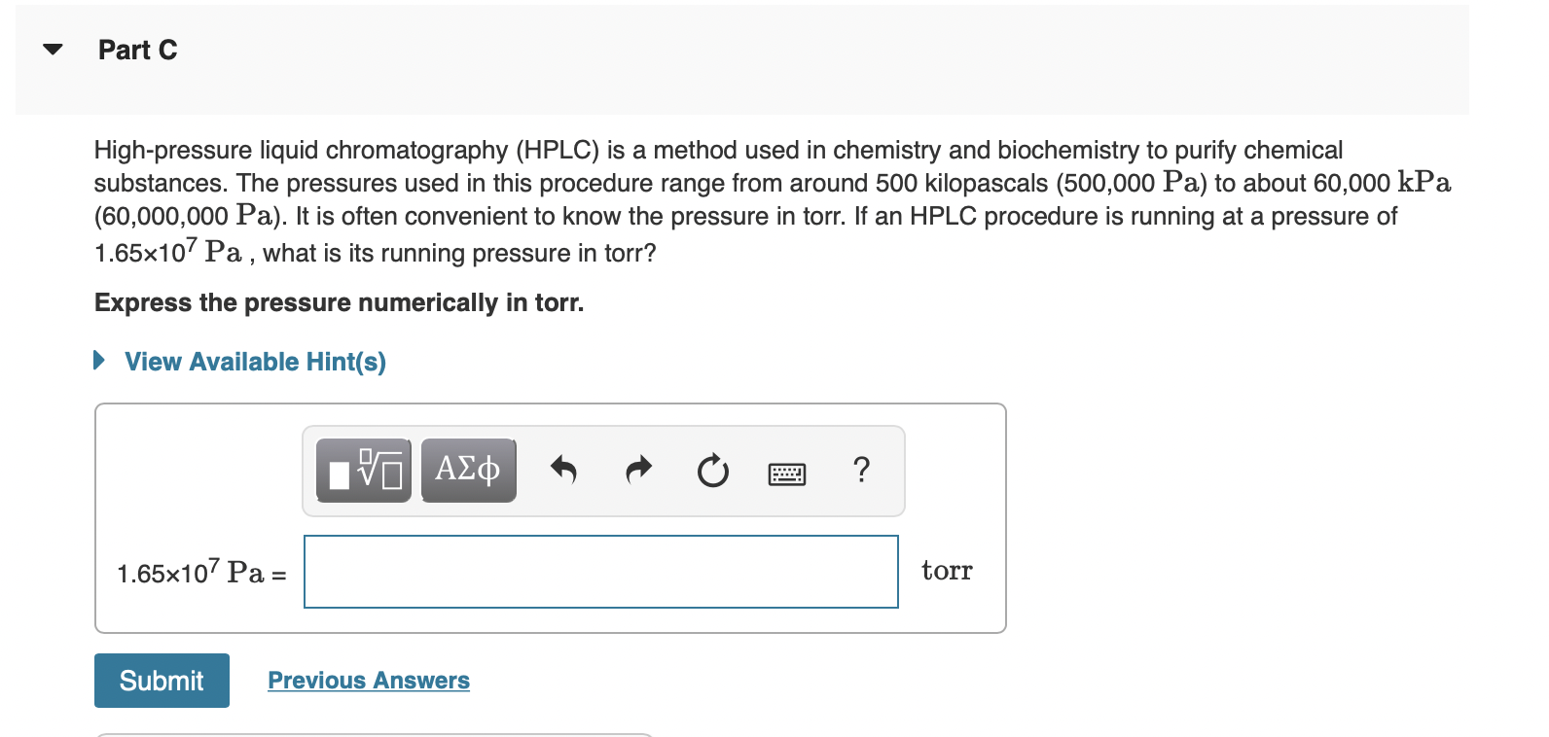The width and height of the screenshot is (1549, 737).
Task: Click the keyboard icon in the toolbar
Action: click(x=786, y=474)
